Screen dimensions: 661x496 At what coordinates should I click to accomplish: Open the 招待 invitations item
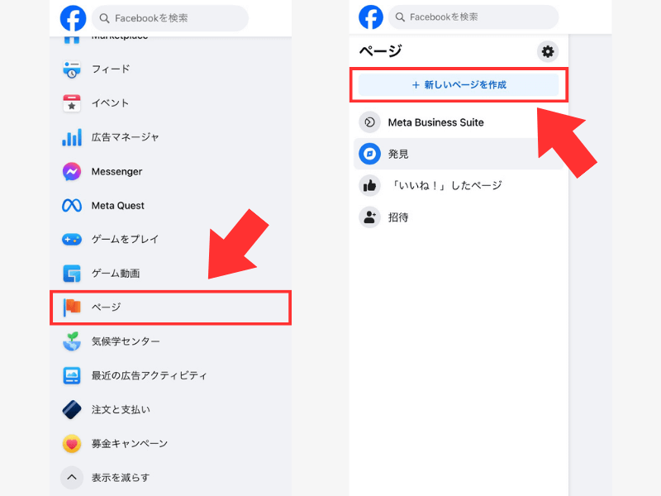[x=459, y=217]
